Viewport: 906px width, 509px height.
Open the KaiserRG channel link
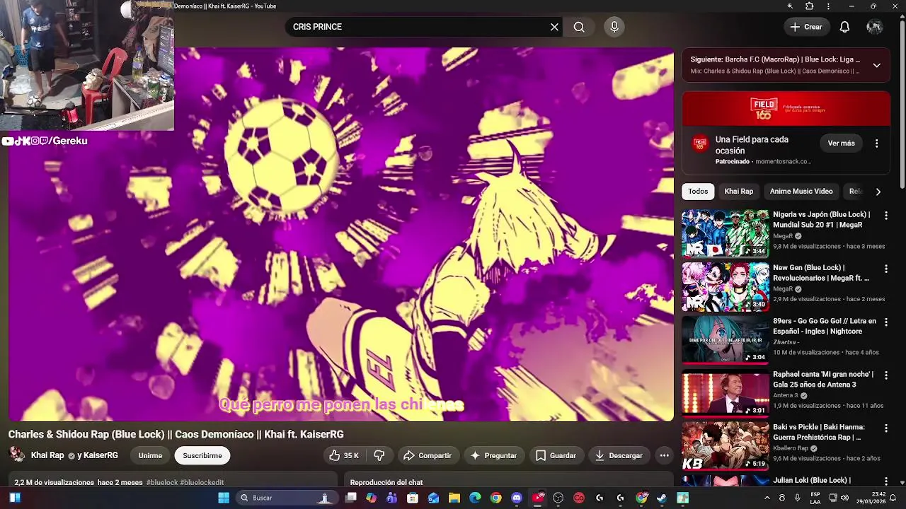click(101, 455)
